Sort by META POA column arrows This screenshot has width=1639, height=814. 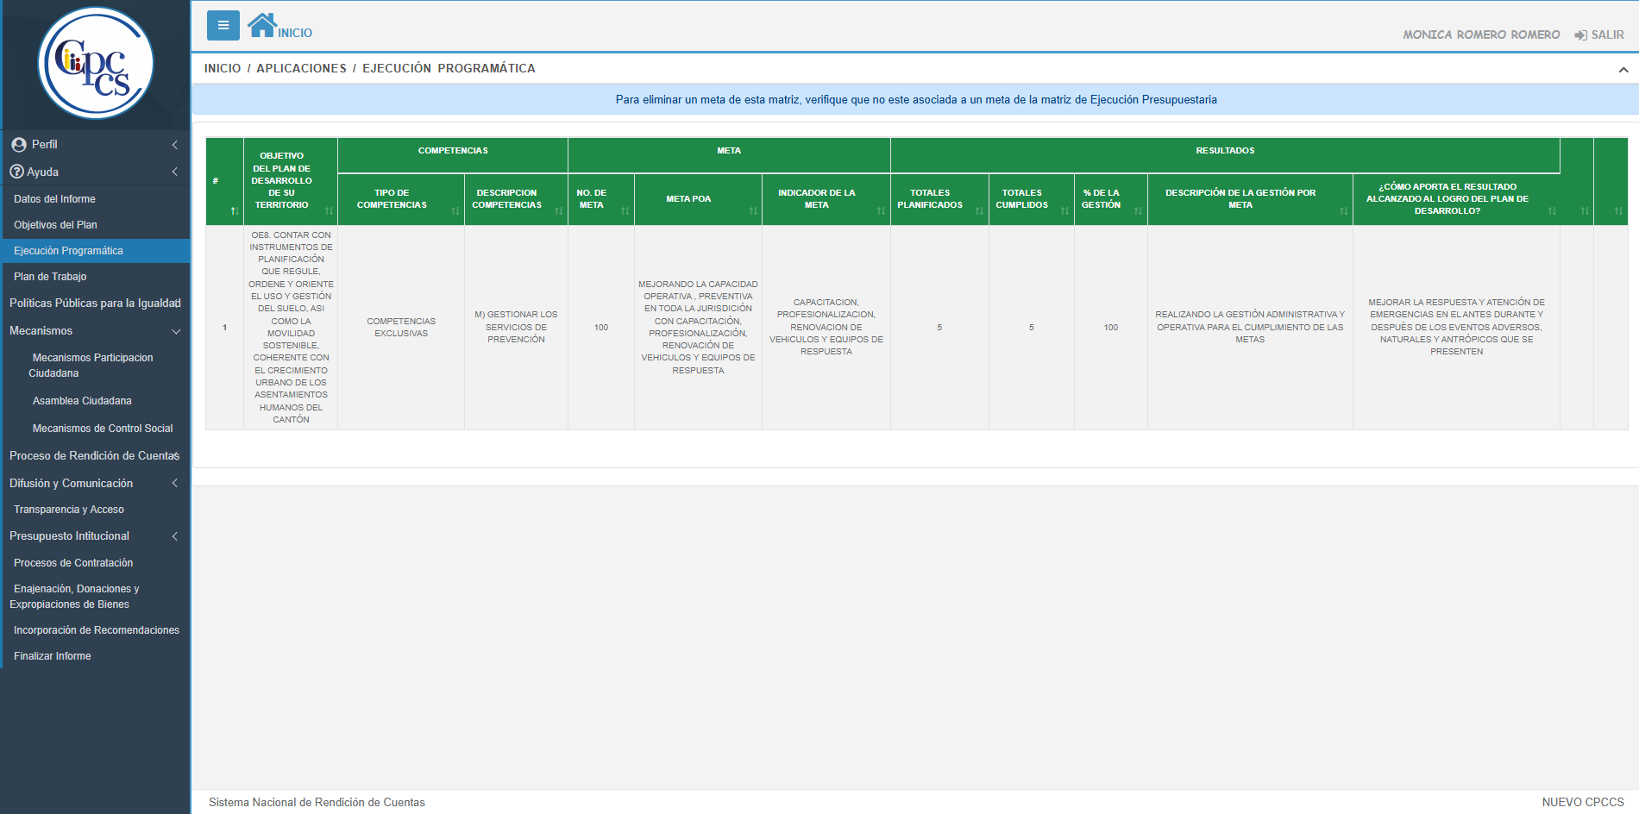point(752,211)
